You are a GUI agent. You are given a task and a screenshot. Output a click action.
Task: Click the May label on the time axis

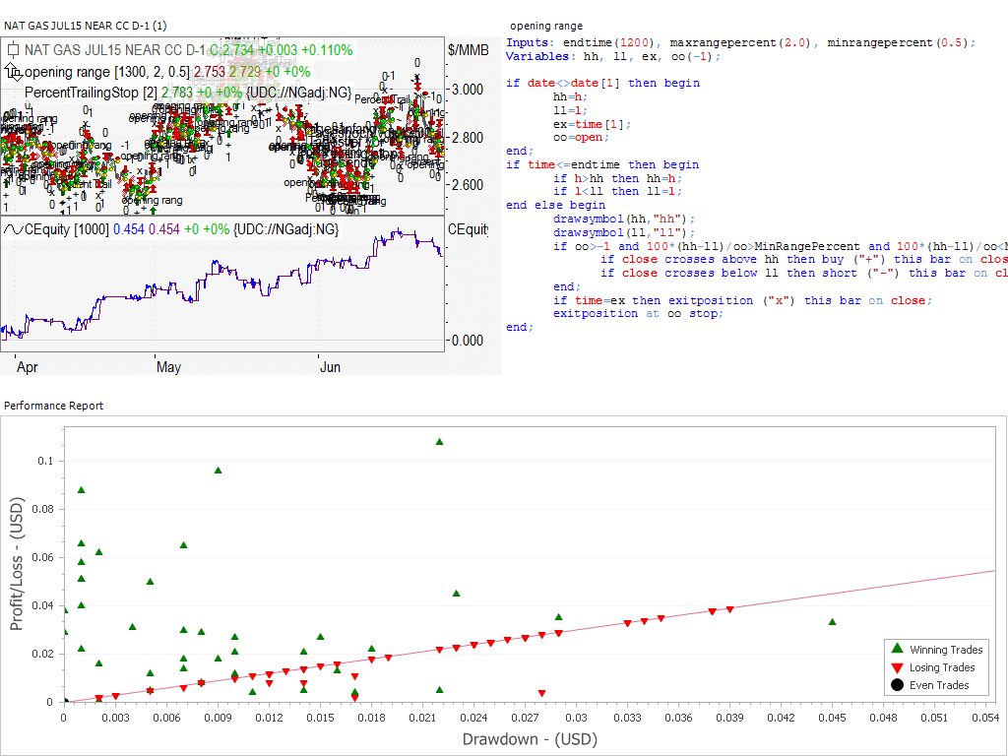(168, 367)
